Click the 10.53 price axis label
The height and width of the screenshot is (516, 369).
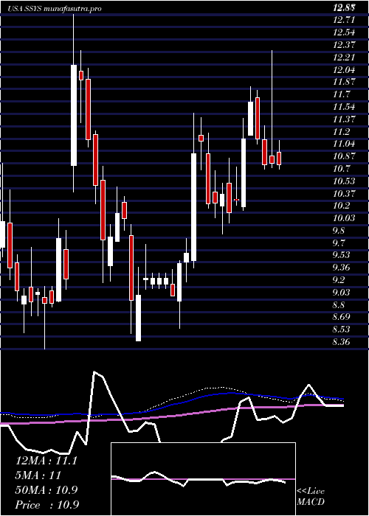(344, 181)
